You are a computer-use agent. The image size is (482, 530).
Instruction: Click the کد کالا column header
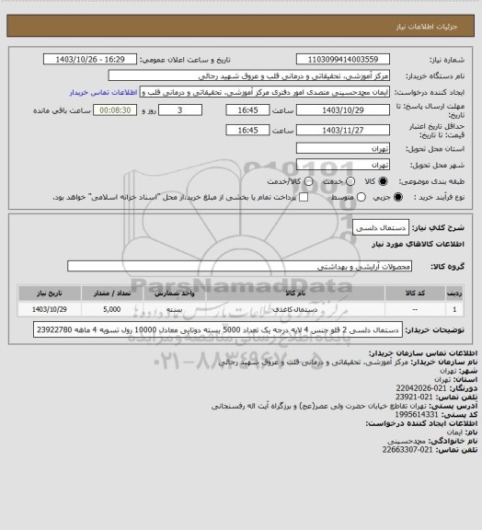[415, 293]
